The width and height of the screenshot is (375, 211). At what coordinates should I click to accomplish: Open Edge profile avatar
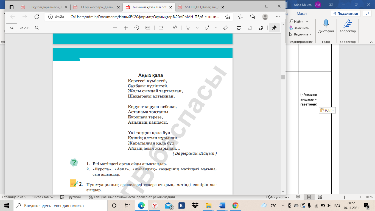(265, 17)
